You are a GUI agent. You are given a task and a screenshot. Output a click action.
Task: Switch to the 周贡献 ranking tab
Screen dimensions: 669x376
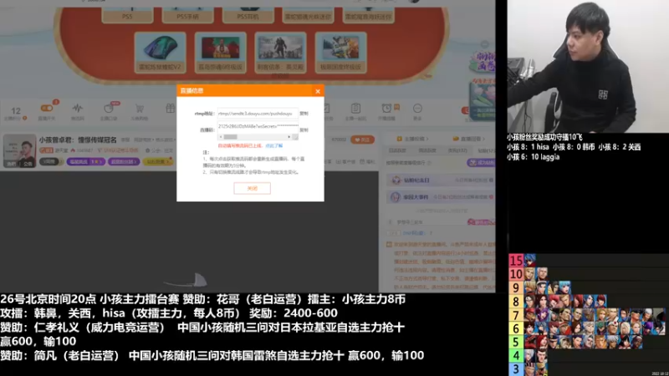click(427, 150)
